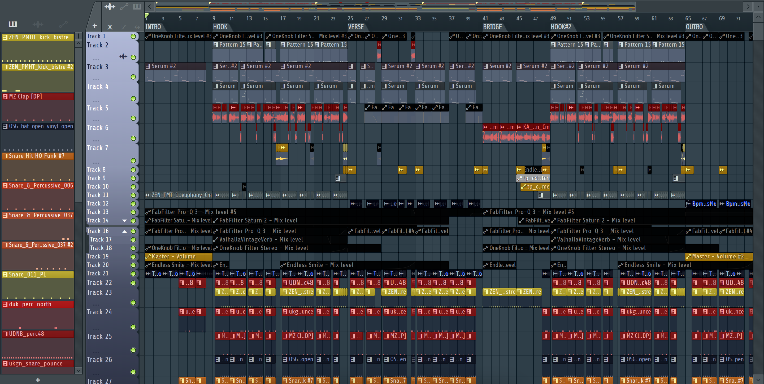Toggle the Track 22 mute light
The width and height of the screenshot is (764, 384).
pyautogui.click(x=133, y=283)
